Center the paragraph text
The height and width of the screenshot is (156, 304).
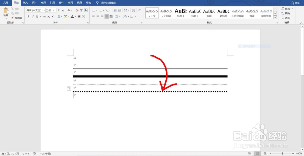tap(98, 16)
